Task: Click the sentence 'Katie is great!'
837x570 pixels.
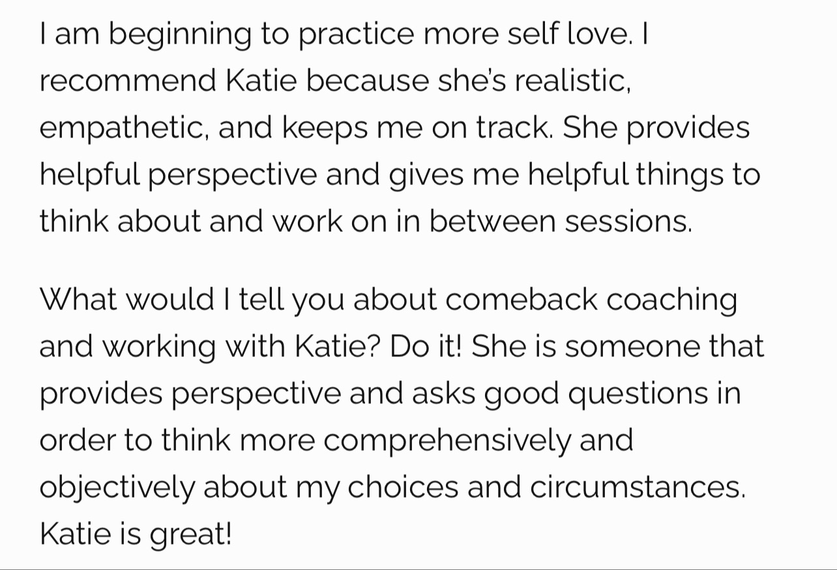Action: (136, 535)
